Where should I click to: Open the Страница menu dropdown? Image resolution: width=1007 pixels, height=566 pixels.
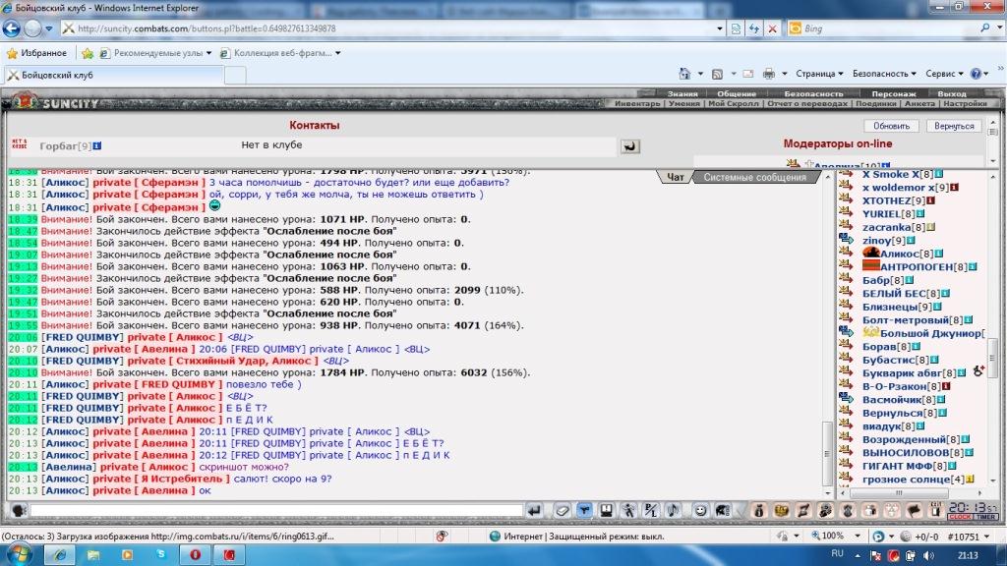click(819, 74)
